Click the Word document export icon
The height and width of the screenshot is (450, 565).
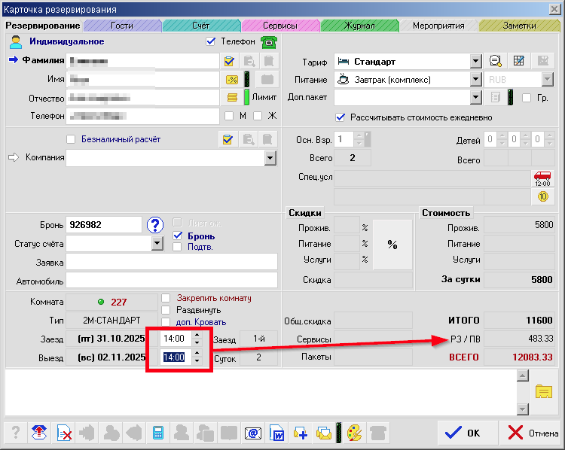[x=276, y=433]
